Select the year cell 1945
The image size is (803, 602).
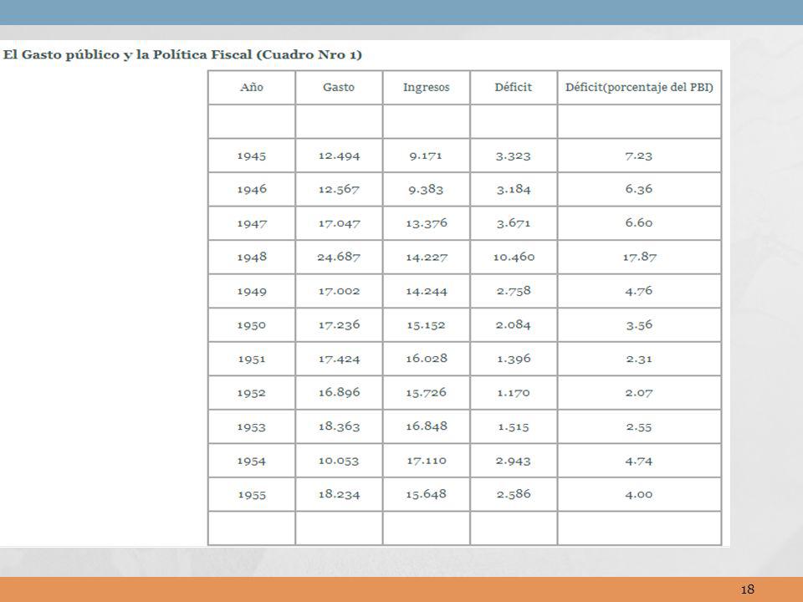click(252, 156)
